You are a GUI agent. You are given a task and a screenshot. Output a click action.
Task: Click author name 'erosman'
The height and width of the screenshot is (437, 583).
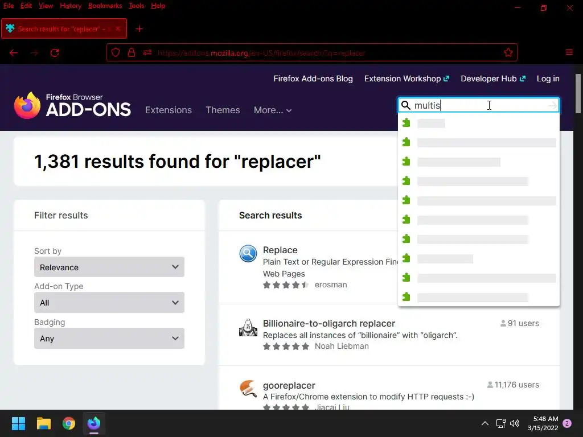331,285
